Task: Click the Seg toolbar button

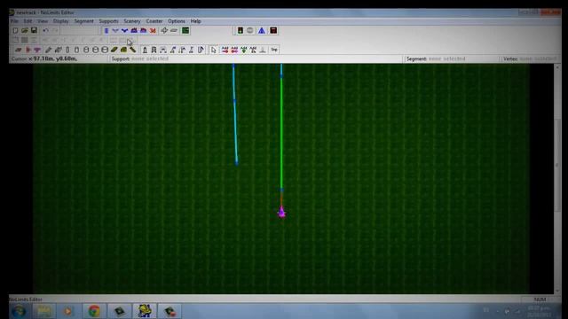Action: point(274,50)
